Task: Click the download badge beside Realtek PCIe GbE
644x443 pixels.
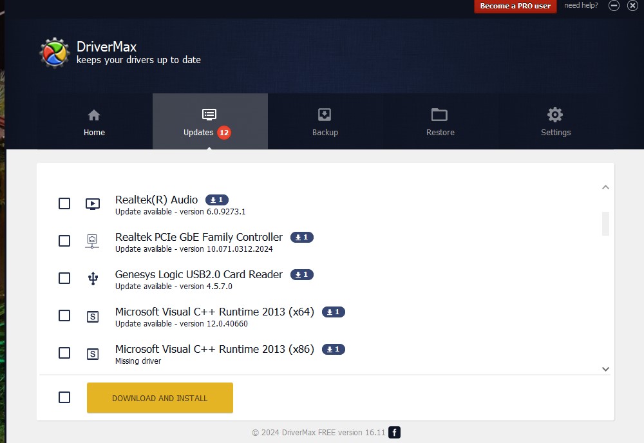Action: click(x=302, y=238)
